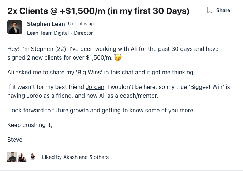This screenshot has width=243, height=171.
Task: Click the third small liker avatar
Action: click(x=33, y=157)
